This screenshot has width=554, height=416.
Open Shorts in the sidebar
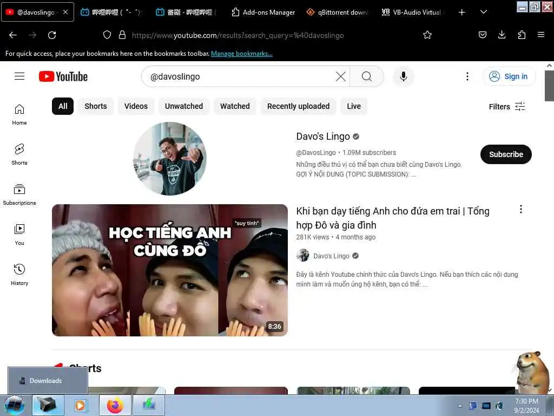tap(19, 154)
